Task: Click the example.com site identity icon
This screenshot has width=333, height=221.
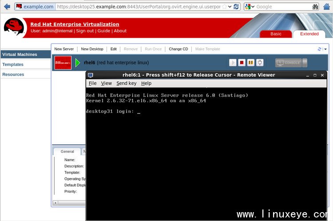Action: (19, 7)
